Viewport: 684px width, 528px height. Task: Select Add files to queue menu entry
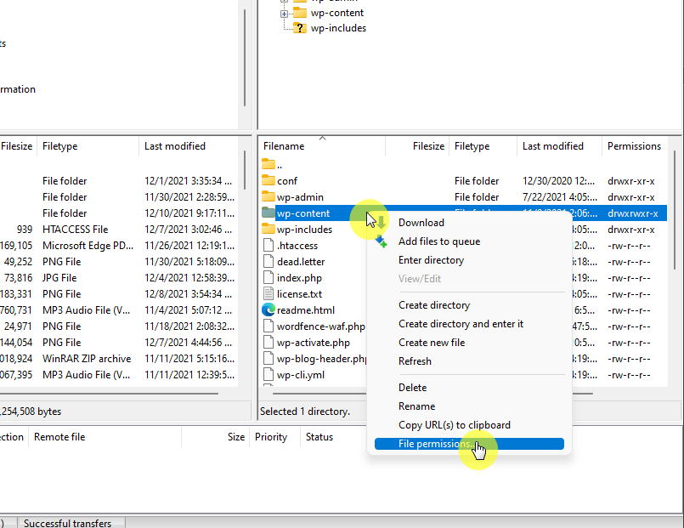439,241
